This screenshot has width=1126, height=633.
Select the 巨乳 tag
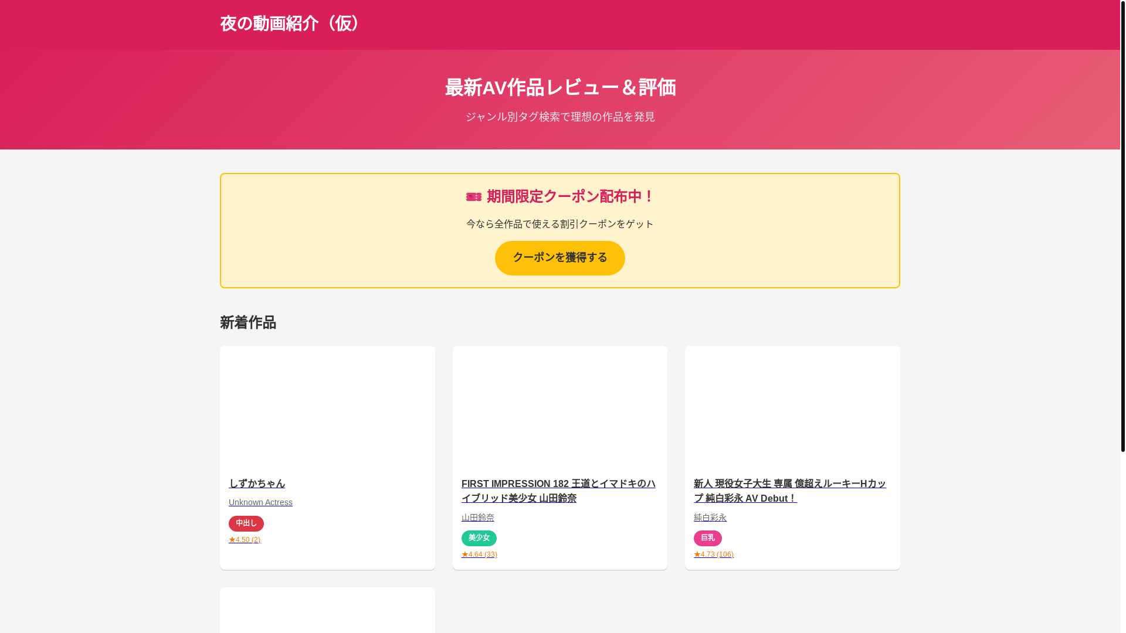tap(708, 538)
